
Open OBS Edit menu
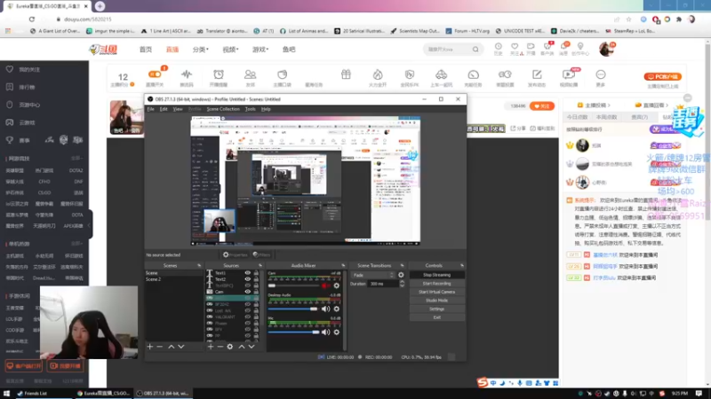point(164,109)
